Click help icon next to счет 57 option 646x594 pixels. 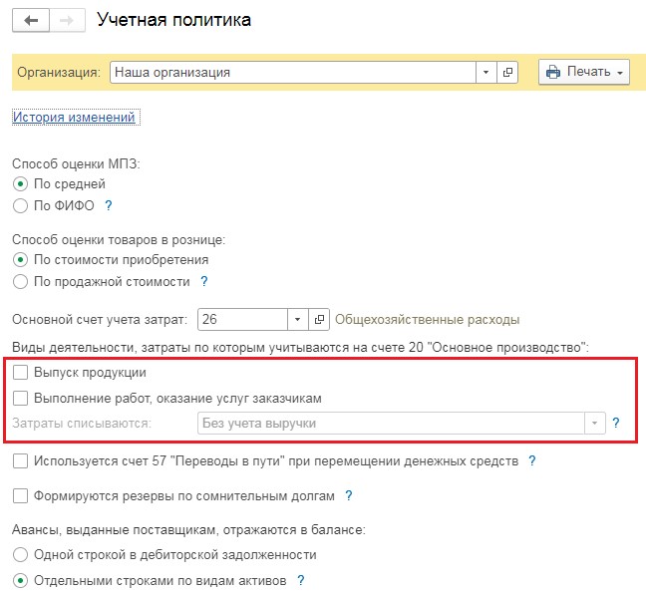(x=532, y=461)
